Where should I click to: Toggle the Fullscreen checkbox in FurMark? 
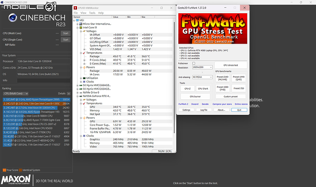point(194,63)
